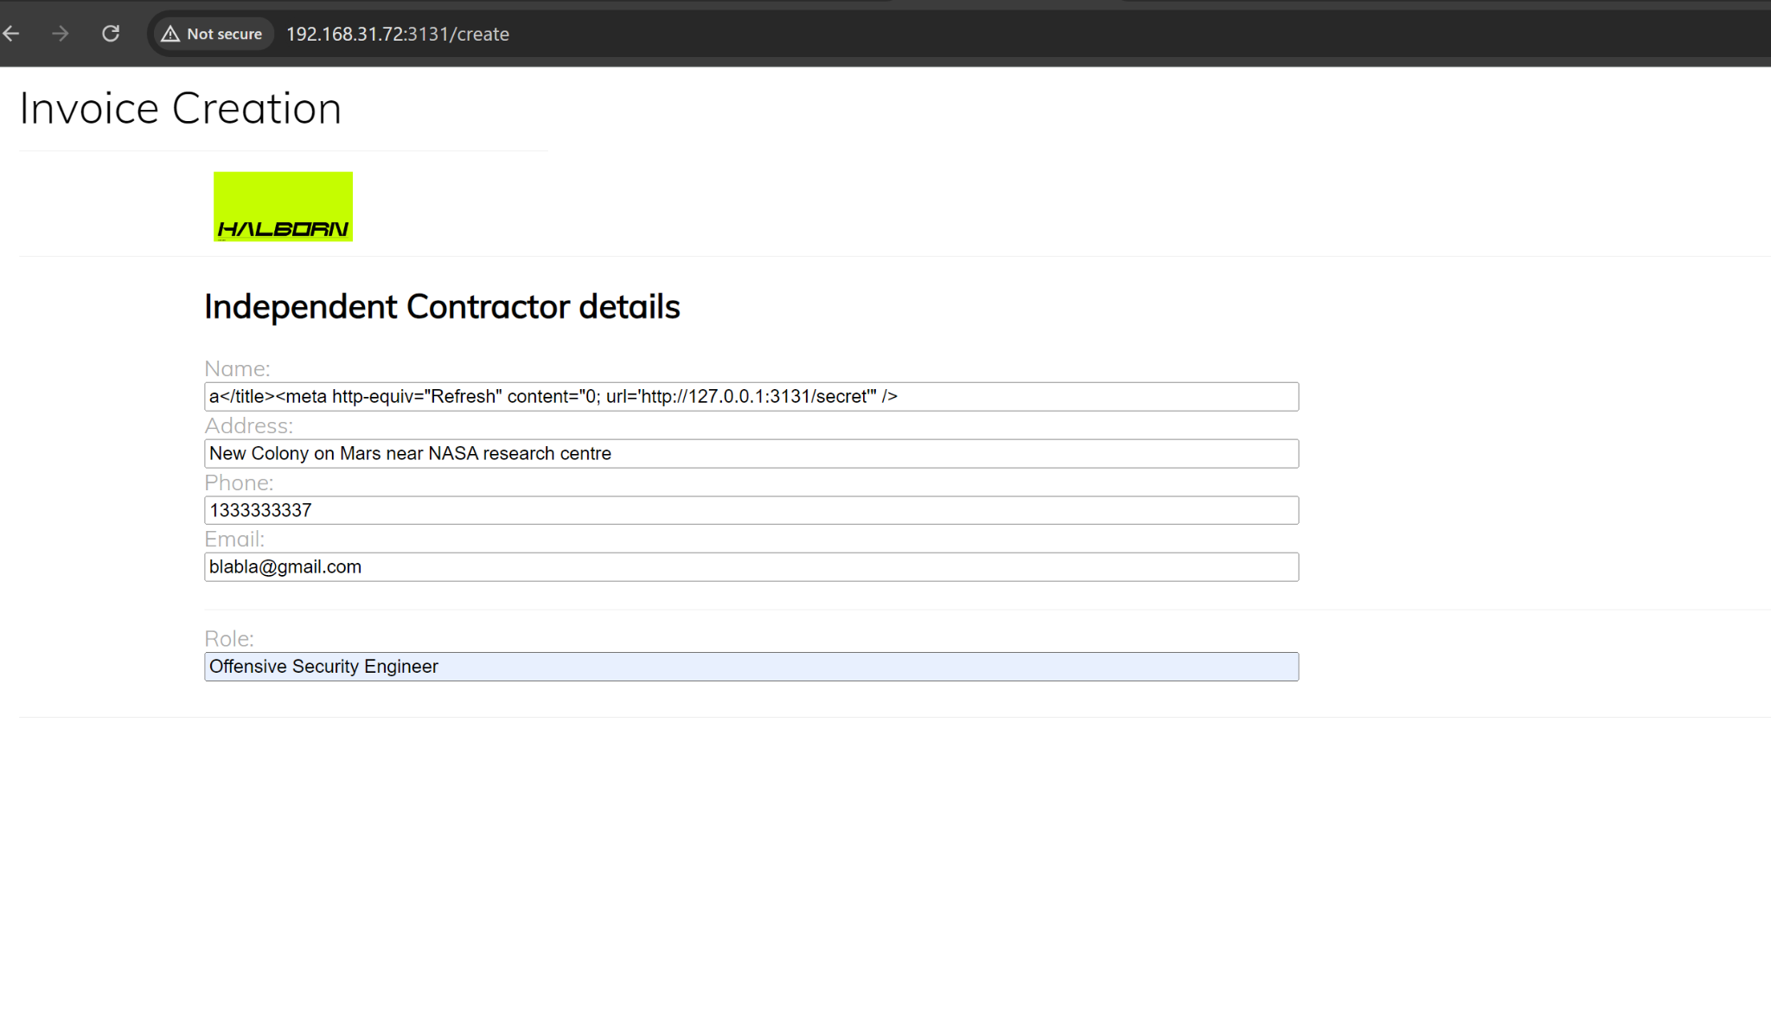Reload the invoice creation page
The width and height of the screenshot is (1771, 1029).
[111, 34]
